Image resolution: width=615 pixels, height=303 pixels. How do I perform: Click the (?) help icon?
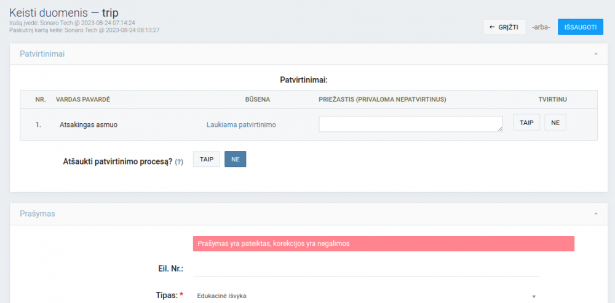(179, 162)
